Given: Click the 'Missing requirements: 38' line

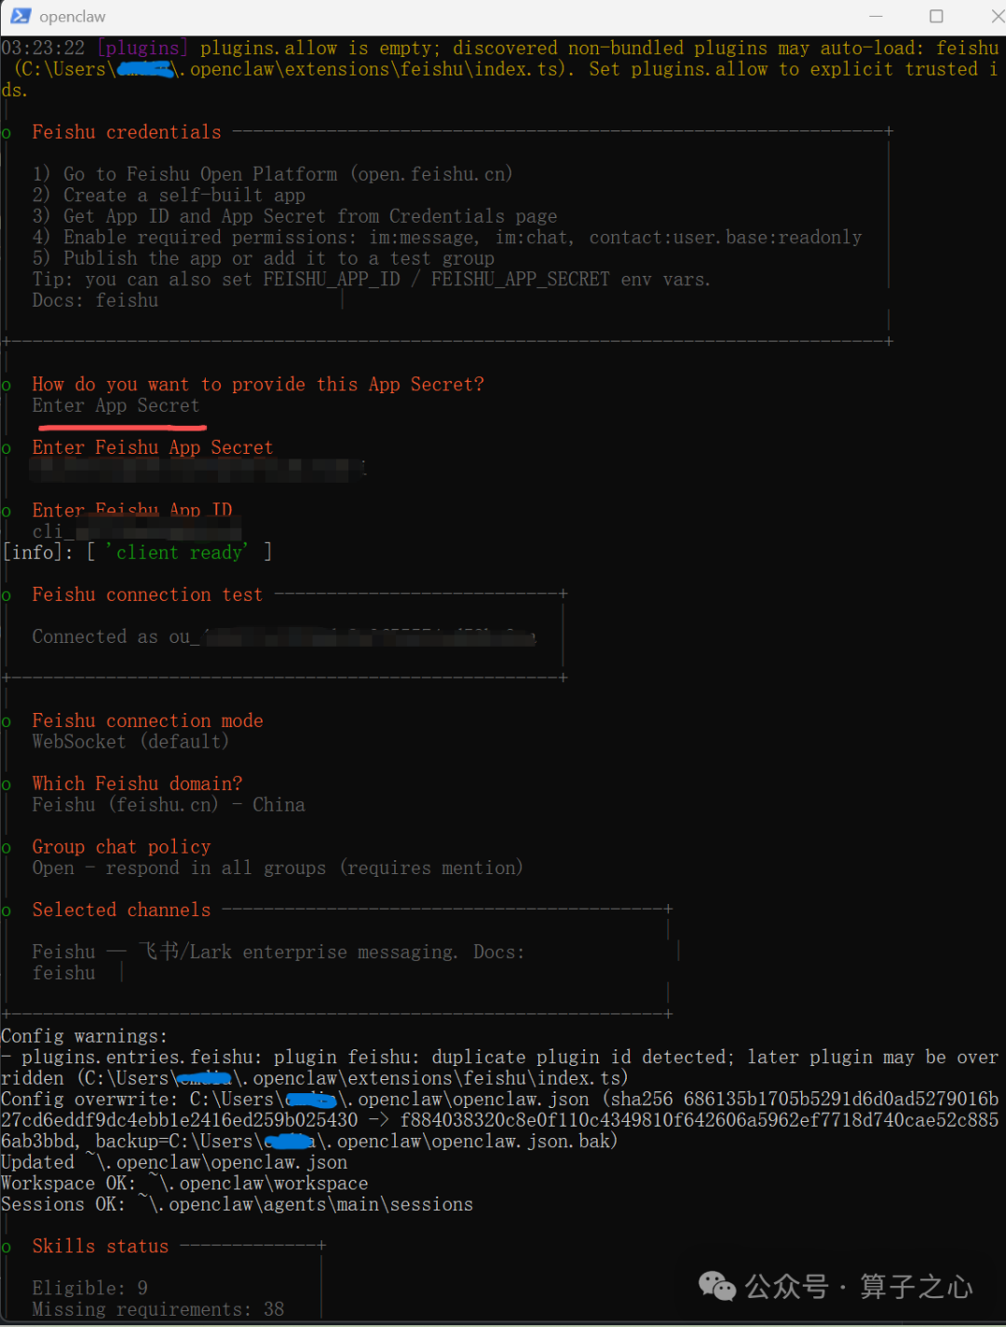Looking at the screenshot, I should [158, 1309].
